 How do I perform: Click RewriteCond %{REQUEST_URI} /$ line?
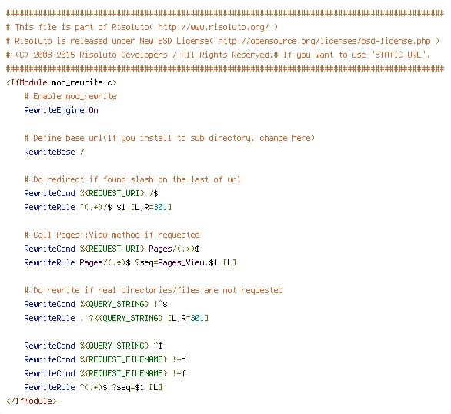pyautogui.click(x=91, y=193)
